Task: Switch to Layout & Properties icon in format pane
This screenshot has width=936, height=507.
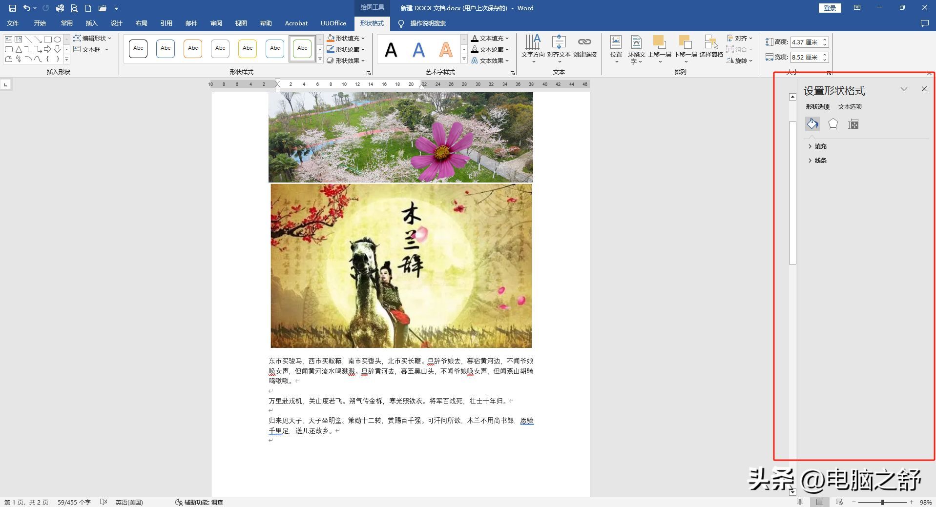Action: pos(853,124)
